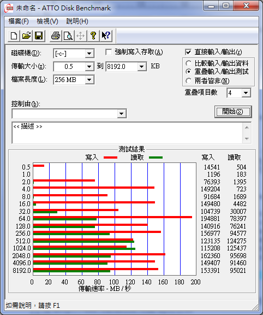The width and height of the screenshot is (263, 315).
Task: Select the 重疊輸入/輸出測試 radio option
Action: [188, 72]
